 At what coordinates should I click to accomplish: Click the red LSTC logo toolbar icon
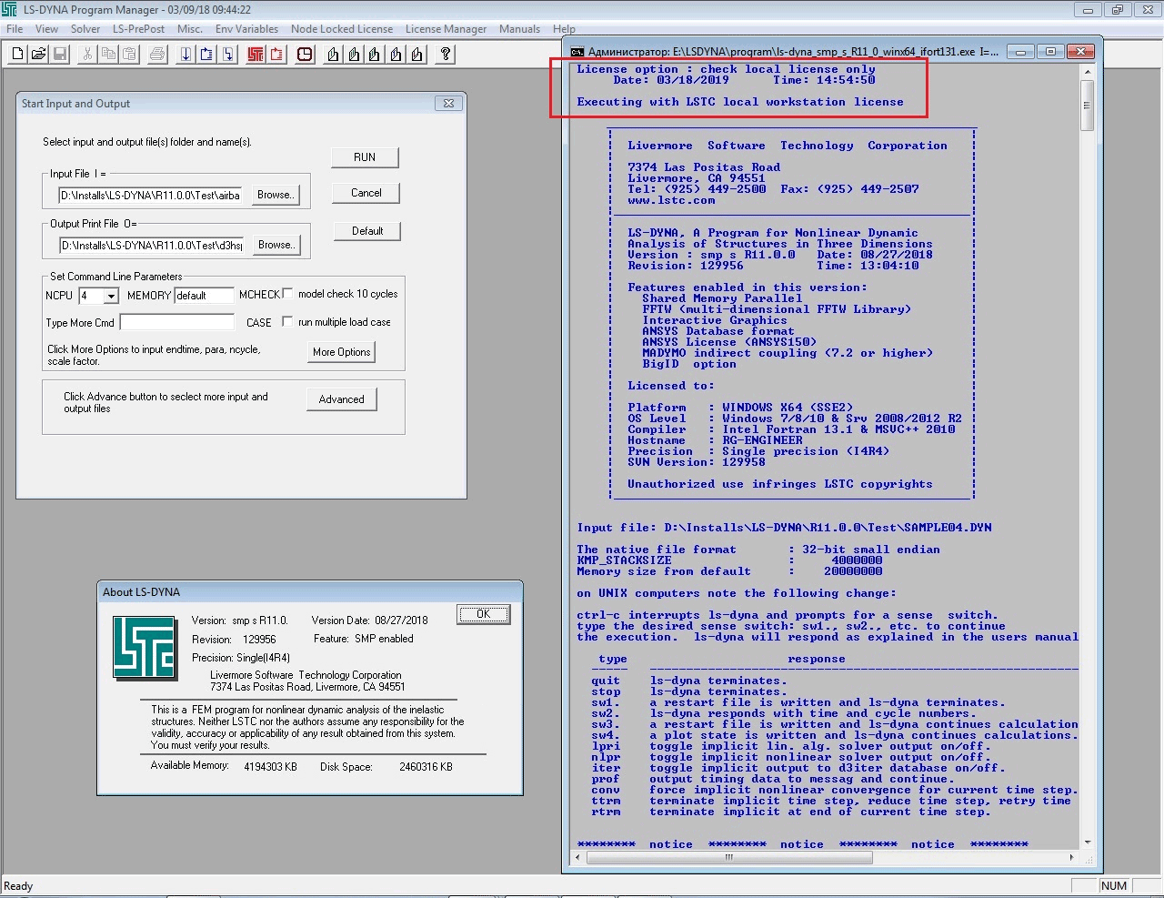tap(256, 55)
